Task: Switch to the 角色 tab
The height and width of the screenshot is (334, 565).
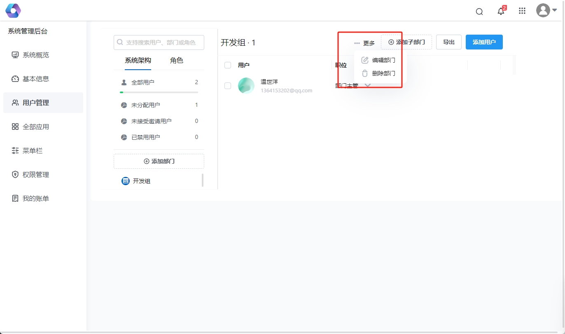Action: [x=177, y=61]
